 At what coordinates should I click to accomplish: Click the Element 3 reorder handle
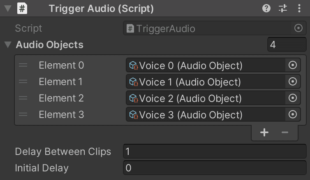click(x=23, y=114)
